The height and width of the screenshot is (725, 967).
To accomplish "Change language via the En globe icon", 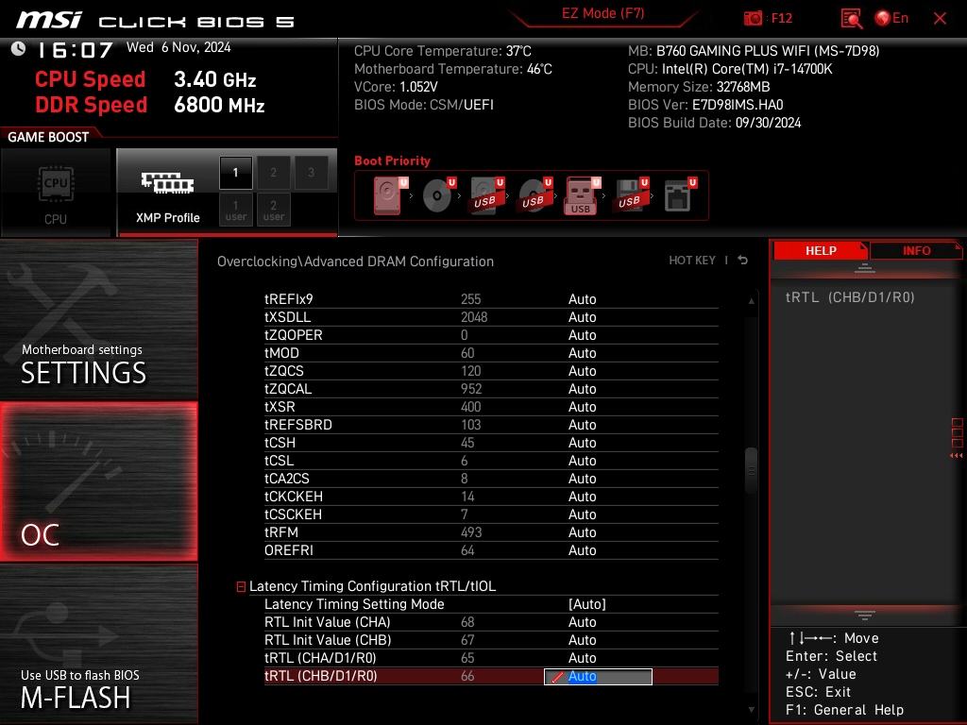I will pyautogui.click(x=891, y=19).
